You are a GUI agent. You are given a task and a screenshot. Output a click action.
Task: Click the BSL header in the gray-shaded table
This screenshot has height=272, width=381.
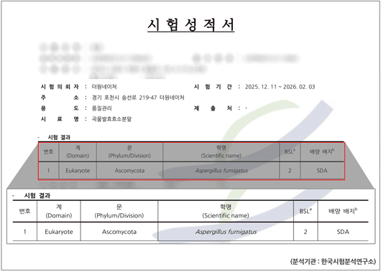click(290, 151)
